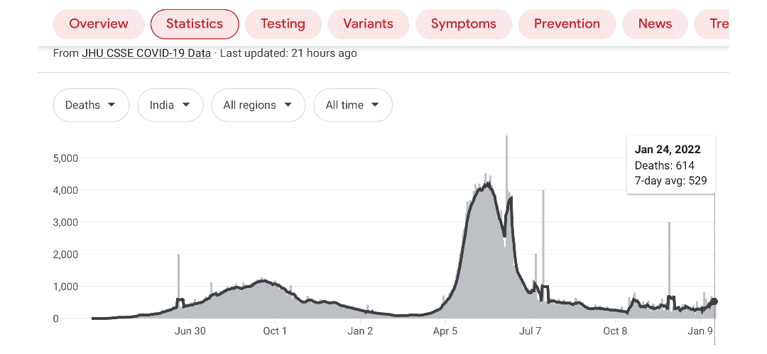767x354 pixels.
Task: Click the tallest spike above 5,000 deaths
Action: pos(506,142)
